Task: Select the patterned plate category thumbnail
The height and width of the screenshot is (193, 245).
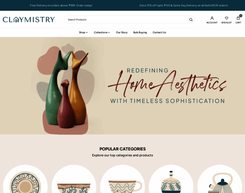Action: [x=25, y=179]
